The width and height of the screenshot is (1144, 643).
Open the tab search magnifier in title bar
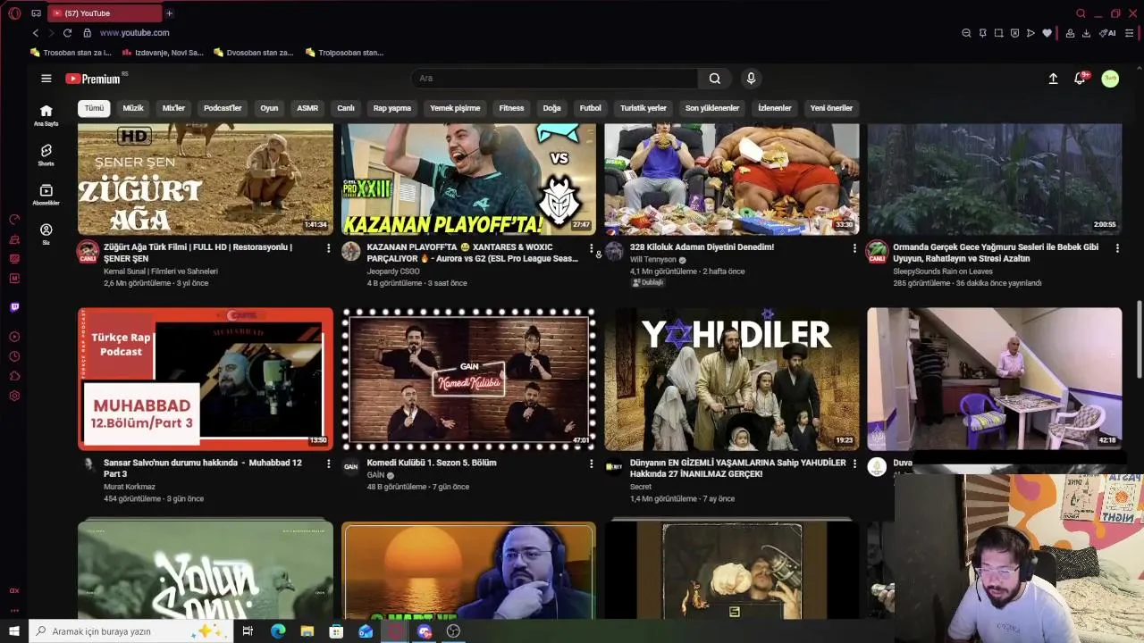coord(1081,13)
